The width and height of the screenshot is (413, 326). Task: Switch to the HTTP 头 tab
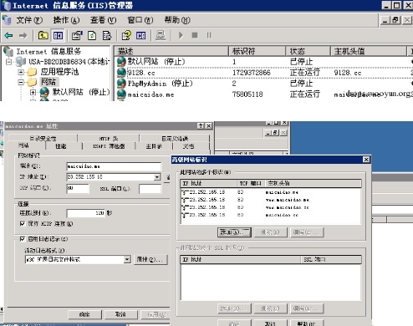(x=109, y=138)
